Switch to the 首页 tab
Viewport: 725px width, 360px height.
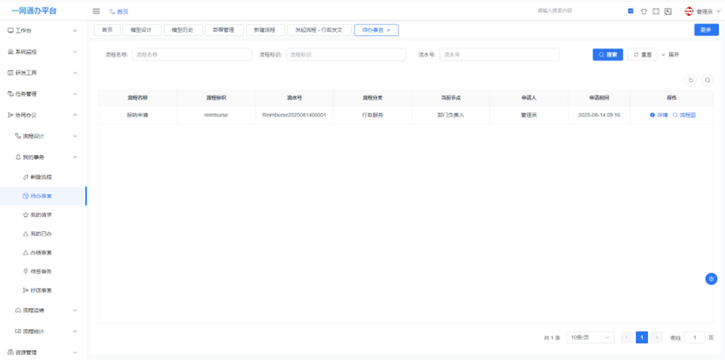[107, 30]
